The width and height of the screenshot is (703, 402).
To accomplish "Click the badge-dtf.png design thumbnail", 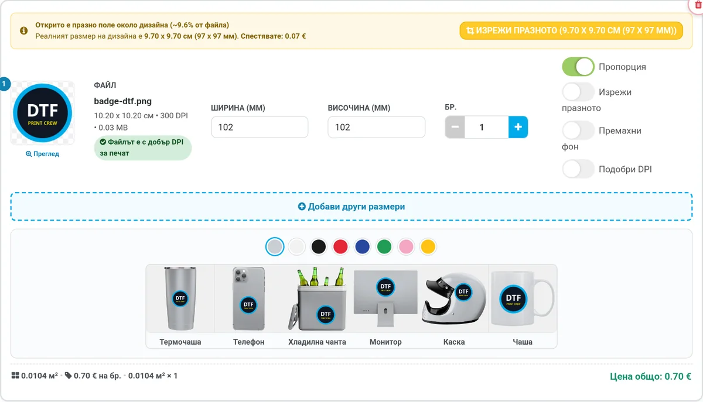I will [42, 113].
